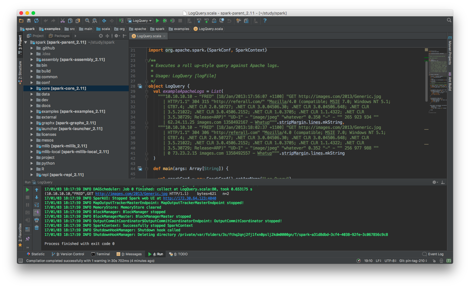This screenshot has width=470, height=288.
Task: Click the editor code minimap on right
Action: pos(438,80)
